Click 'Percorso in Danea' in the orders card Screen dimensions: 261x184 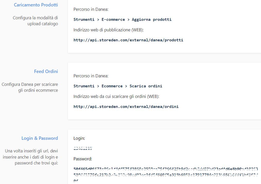click(91, 76)
